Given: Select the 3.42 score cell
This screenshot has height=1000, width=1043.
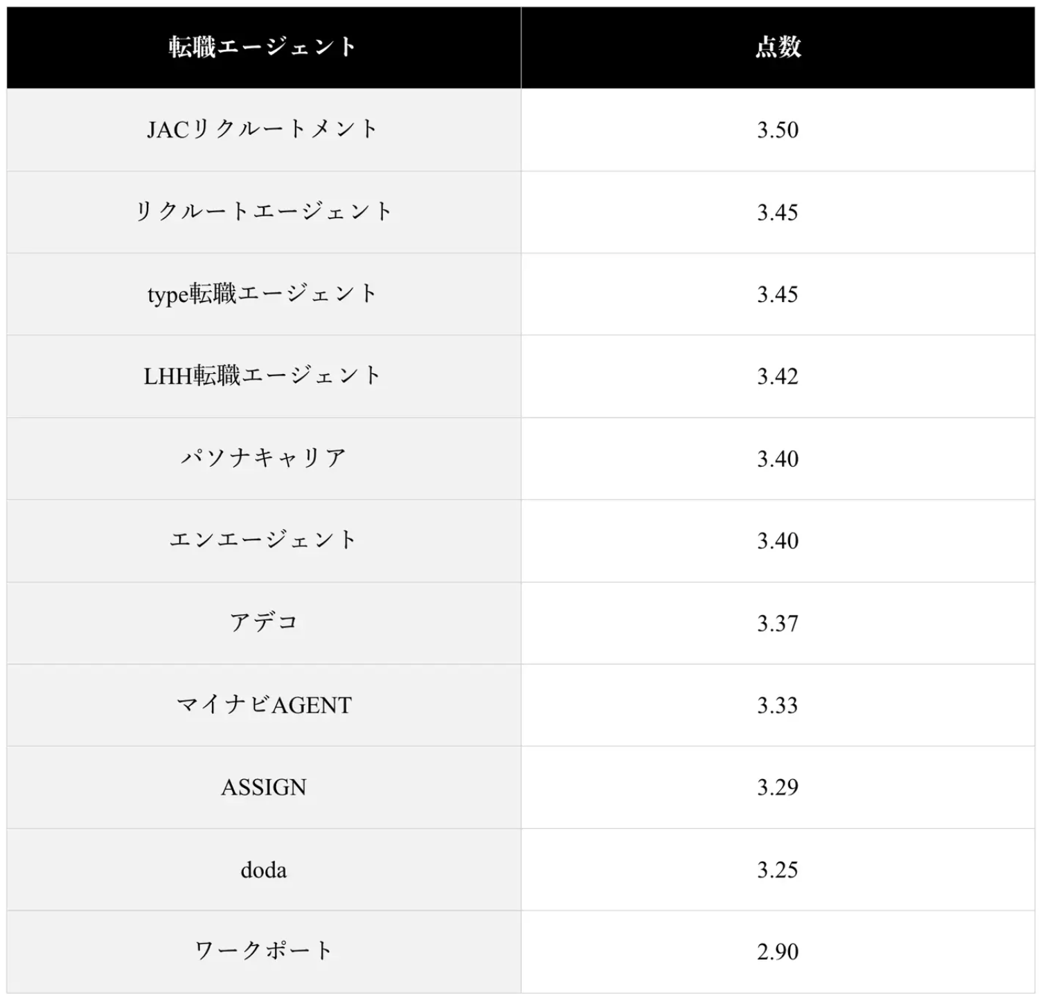Looking at the screenshot, I should [x=778, y=376].
